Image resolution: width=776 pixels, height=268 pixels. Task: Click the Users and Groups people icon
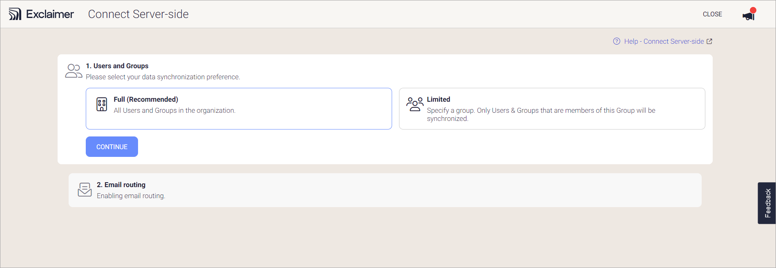click(x=74, y=70)
